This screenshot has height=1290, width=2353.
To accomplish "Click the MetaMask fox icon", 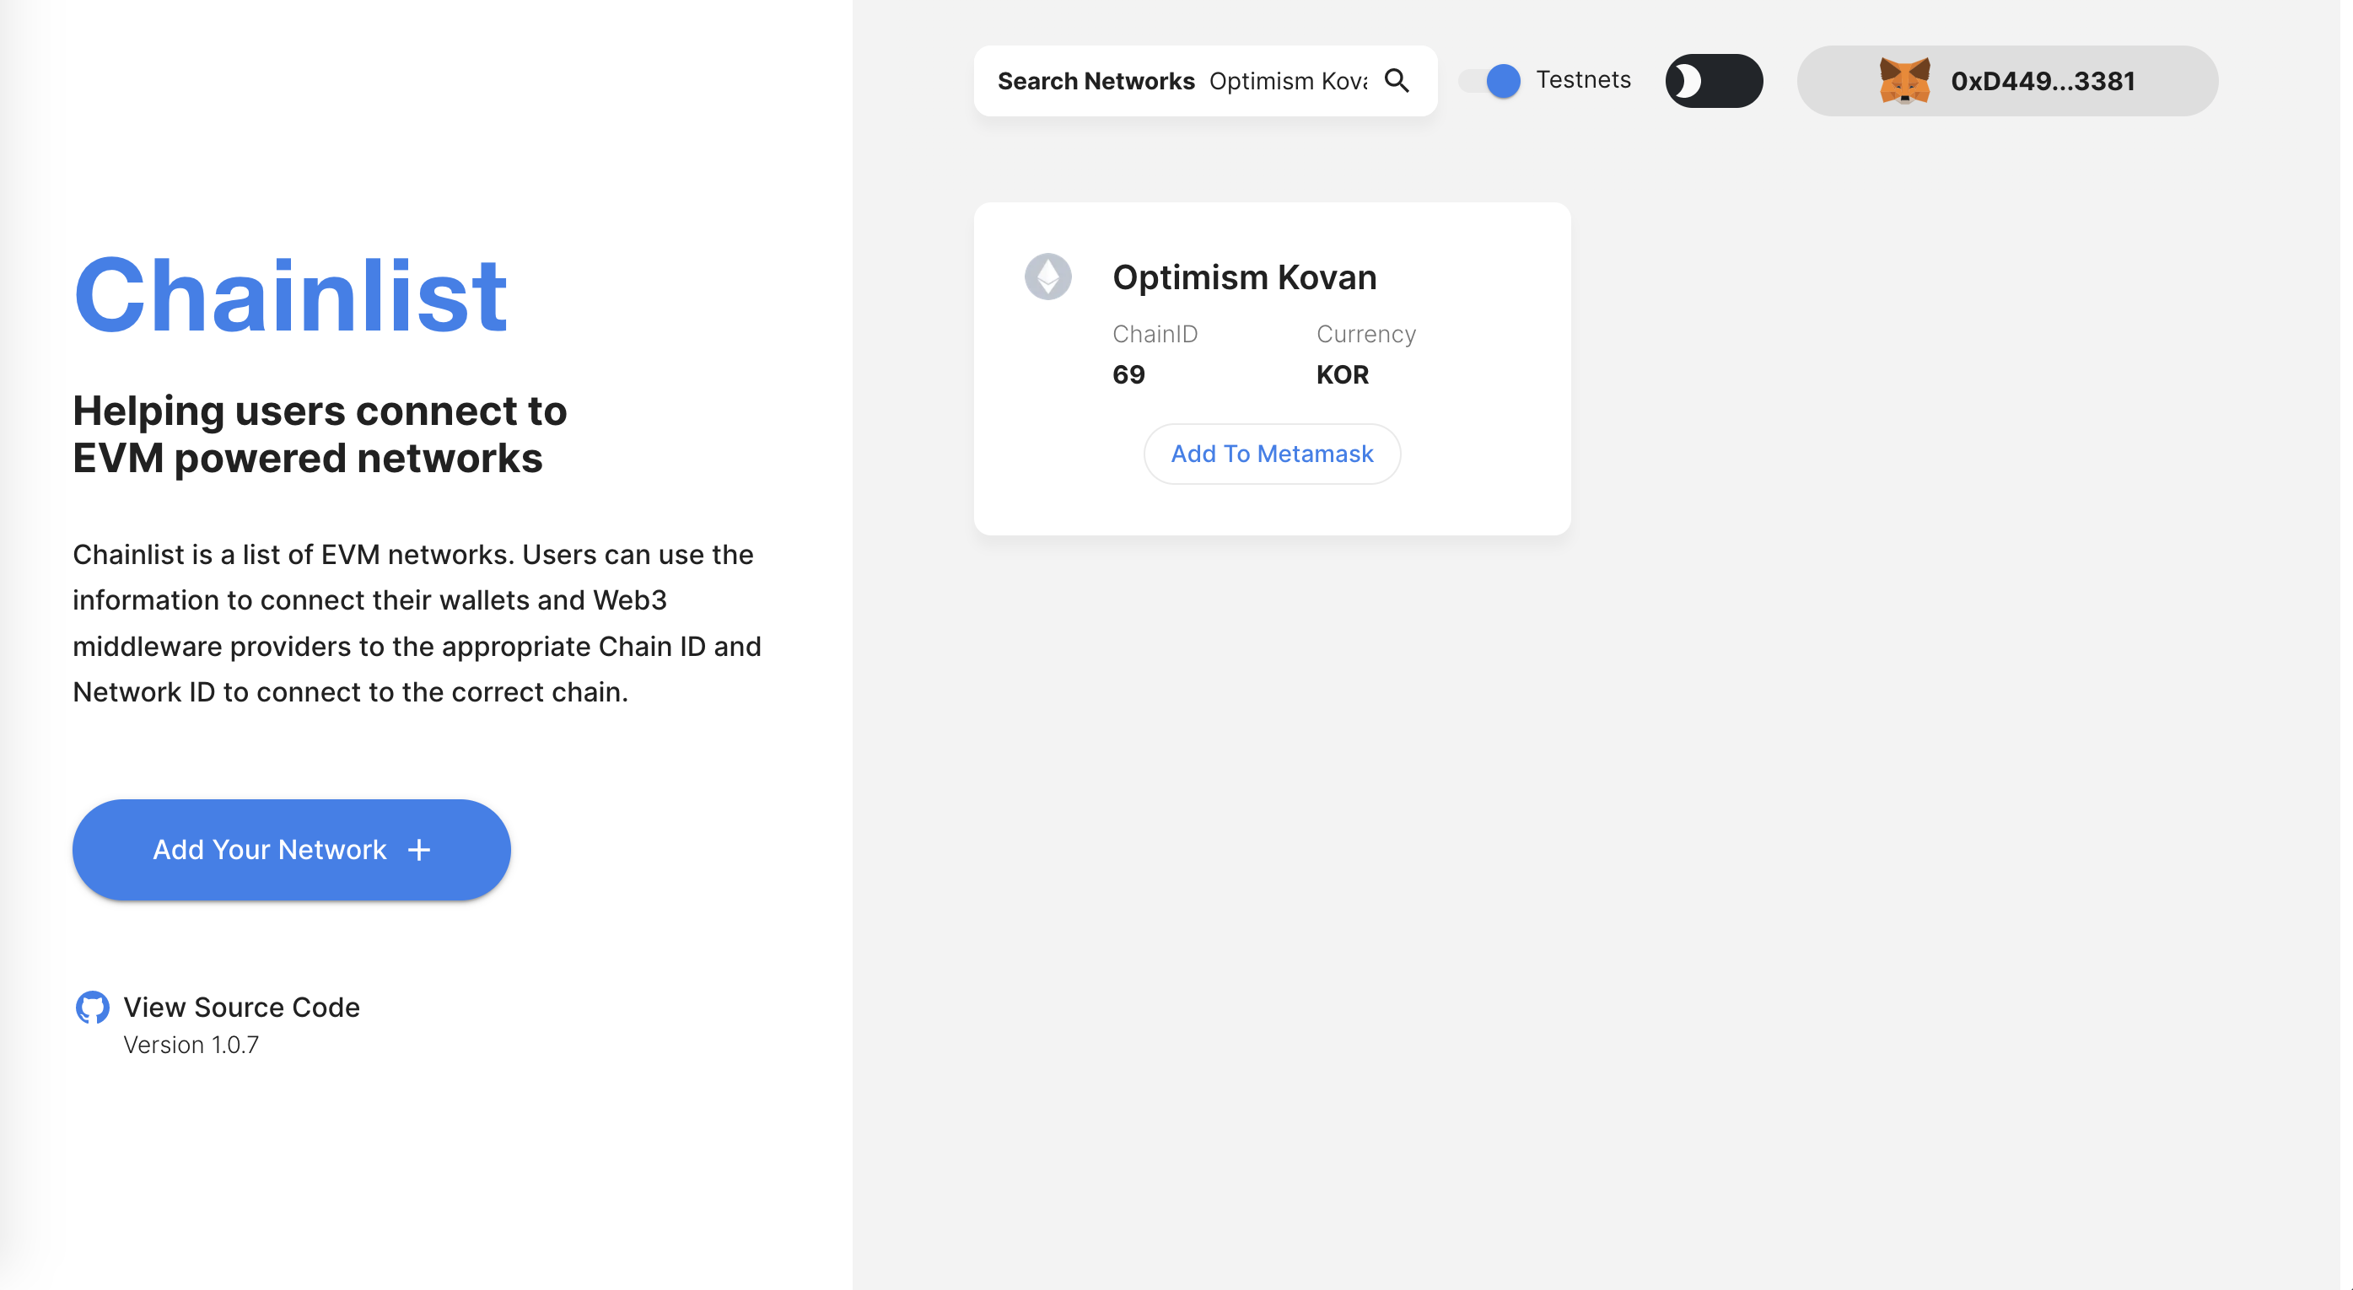I will point(1904,80).
